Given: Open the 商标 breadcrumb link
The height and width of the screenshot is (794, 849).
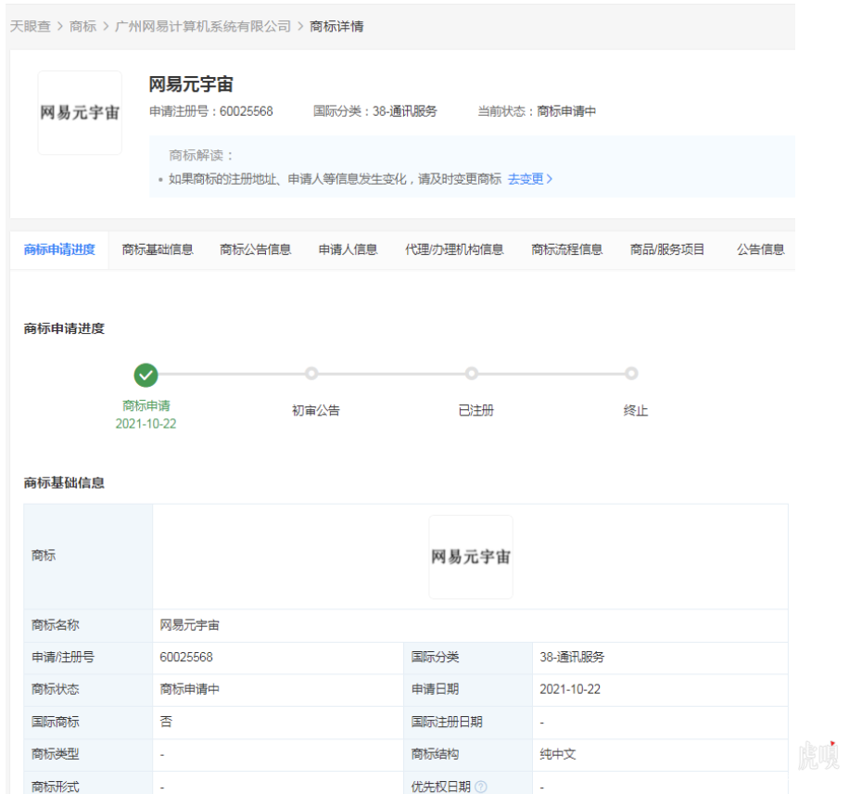Looking at the screenshot, I should (82, 26).
